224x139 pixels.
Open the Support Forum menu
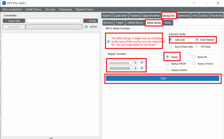pos(84,9)
